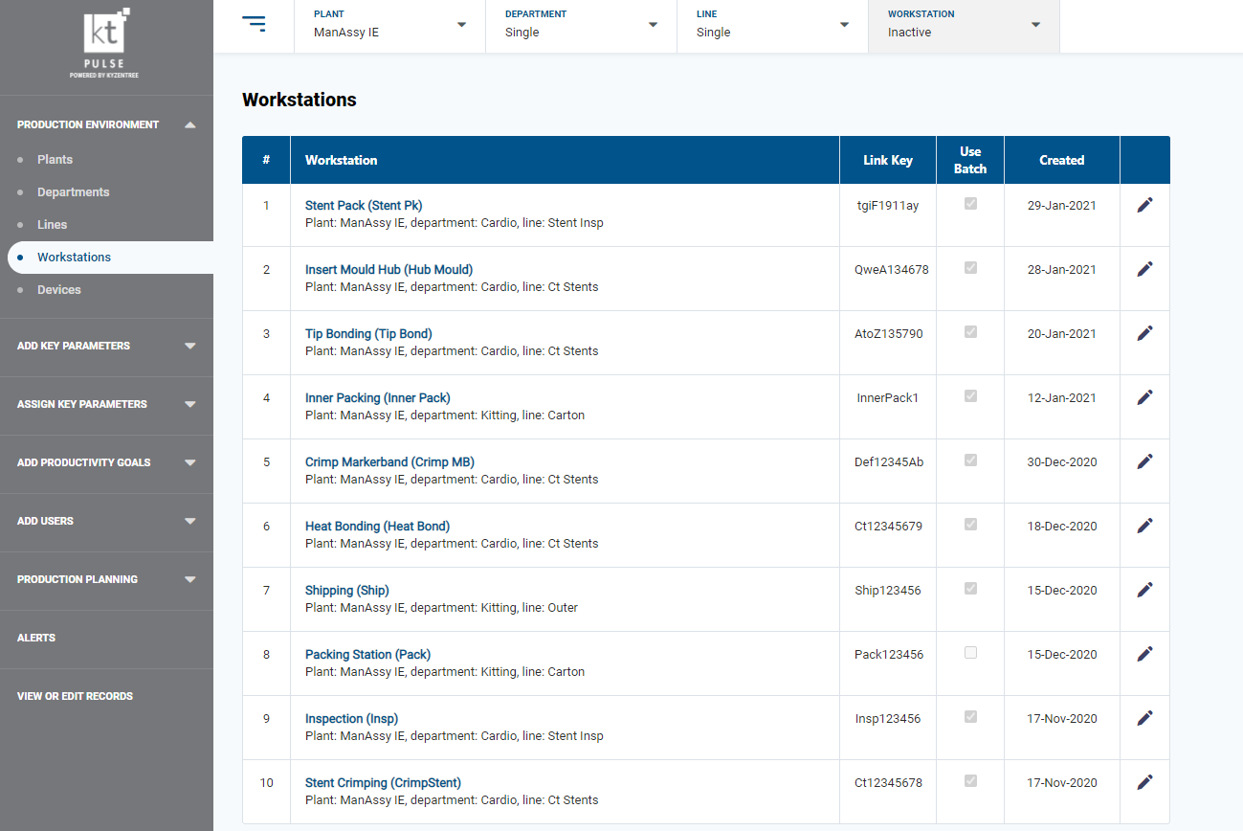Collapse the Production Environment section
1243x831 pixels.
[x=106, y=124]
